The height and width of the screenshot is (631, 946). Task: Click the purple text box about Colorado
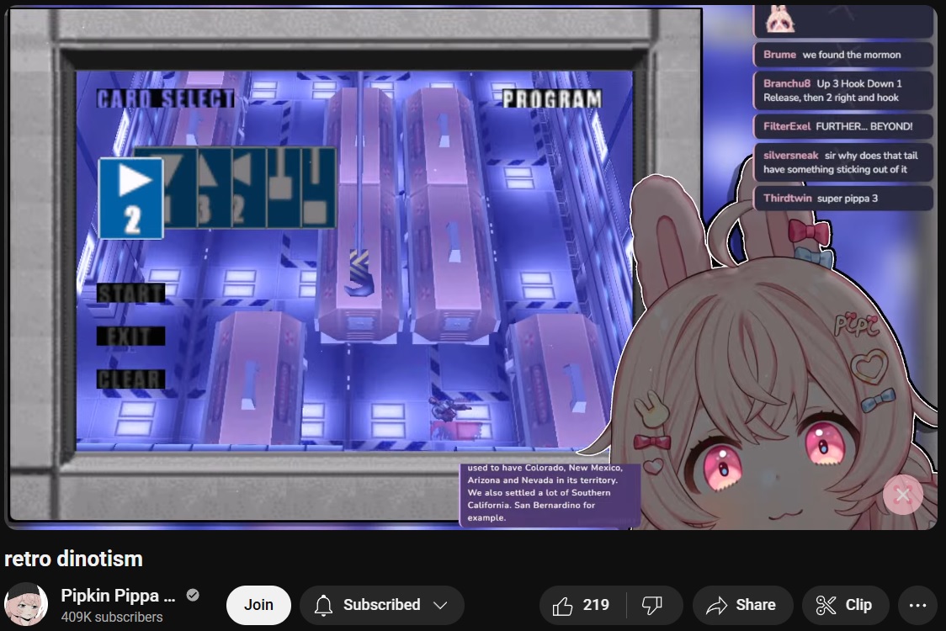(550, 495)
